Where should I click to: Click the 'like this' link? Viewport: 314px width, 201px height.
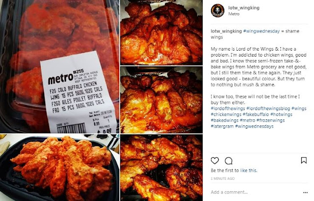pos(249,171)
